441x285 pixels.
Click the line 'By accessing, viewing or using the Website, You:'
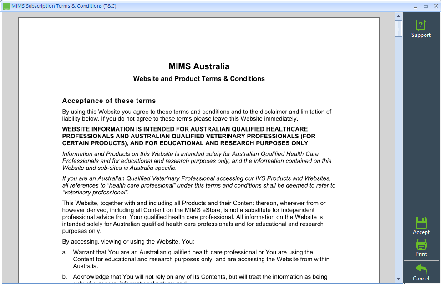tap(128, 242)
